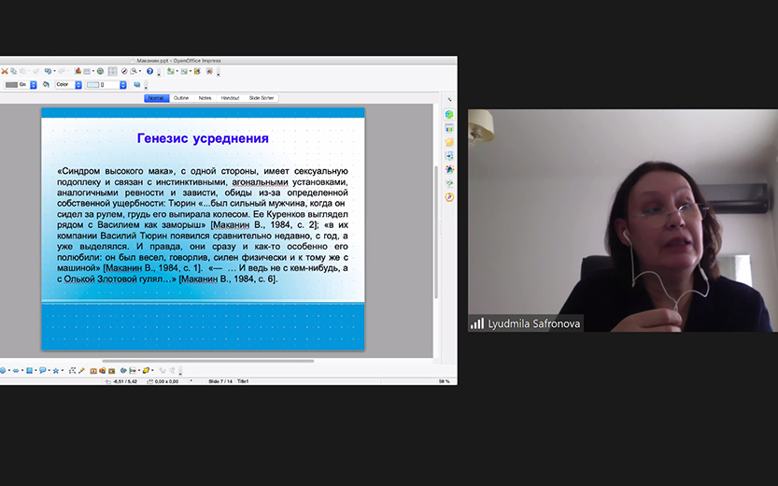Click the 'Title1' status bar entry
This screenshot has width=778, height=486.
pos(243,381)
